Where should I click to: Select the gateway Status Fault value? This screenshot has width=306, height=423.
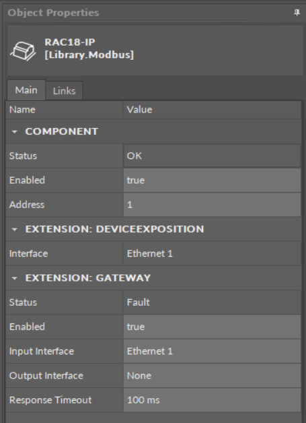(212, 302)
